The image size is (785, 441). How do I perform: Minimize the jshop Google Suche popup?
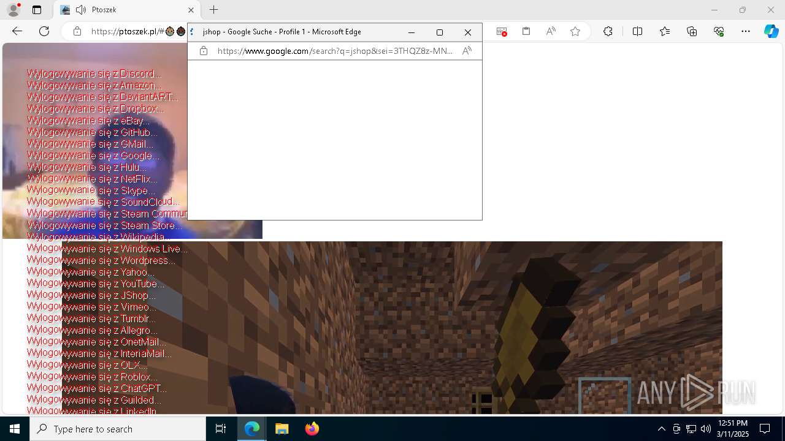[412, 32]
